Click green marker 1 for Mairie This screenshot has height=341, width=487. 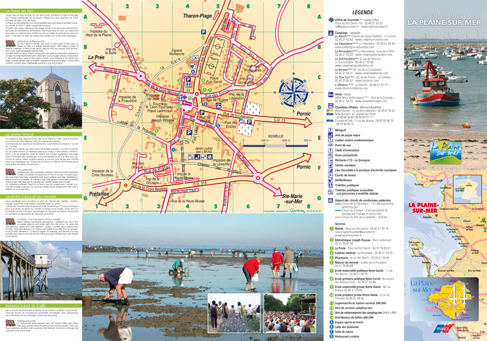tap(331, 228)
